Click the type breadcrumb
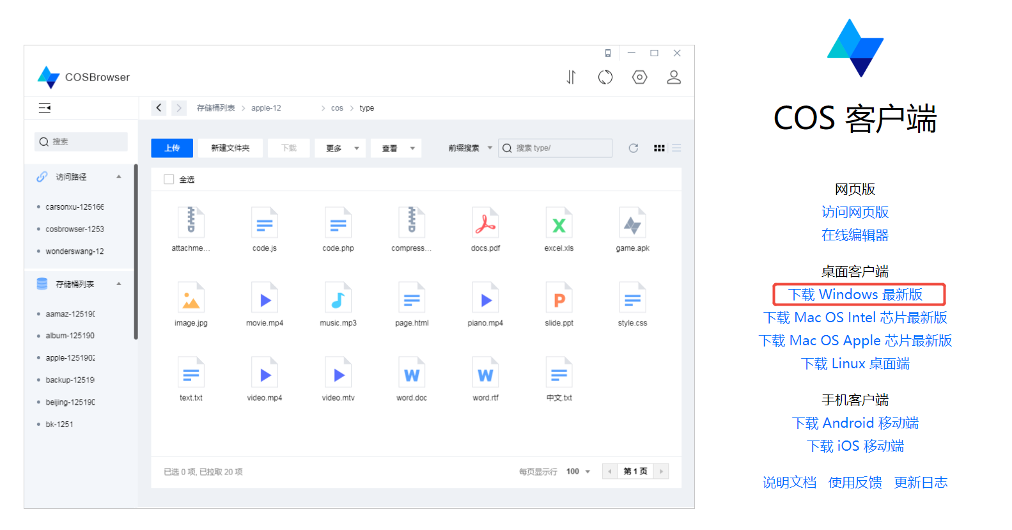This screenshot has width=1012, height=530. click(367, 108)
